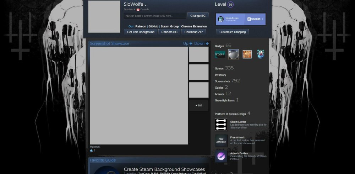Click the thumbs up rating icon
Screen dimensions: 355x174
[92, 150]
